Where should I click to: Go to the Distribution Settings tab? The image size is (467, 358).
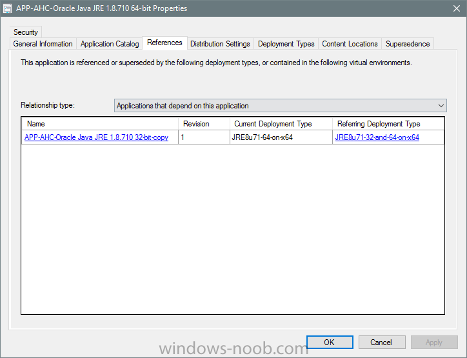[220, 44]
